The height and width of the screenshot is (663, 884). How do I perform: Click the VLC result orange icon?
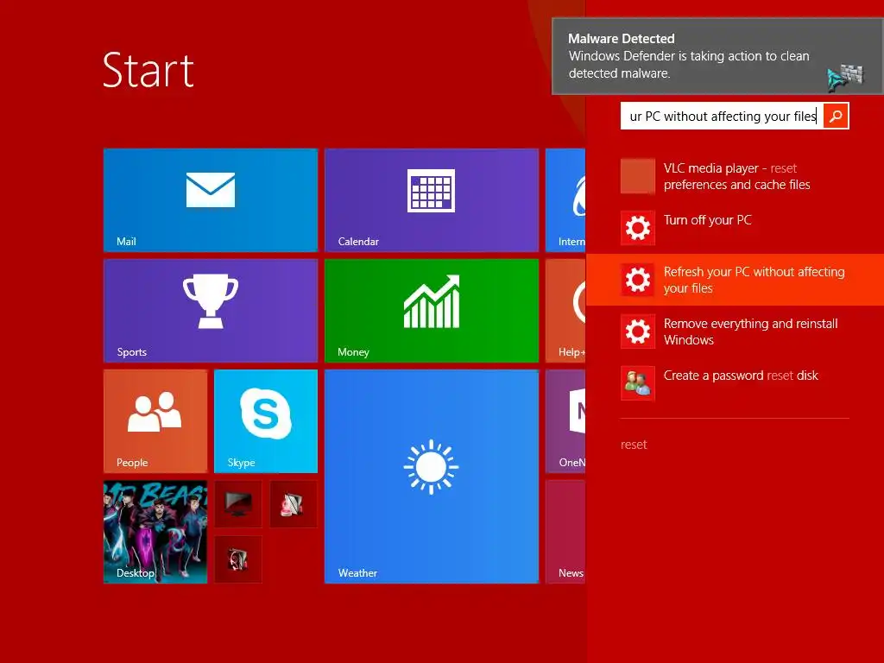click(638, 176)
